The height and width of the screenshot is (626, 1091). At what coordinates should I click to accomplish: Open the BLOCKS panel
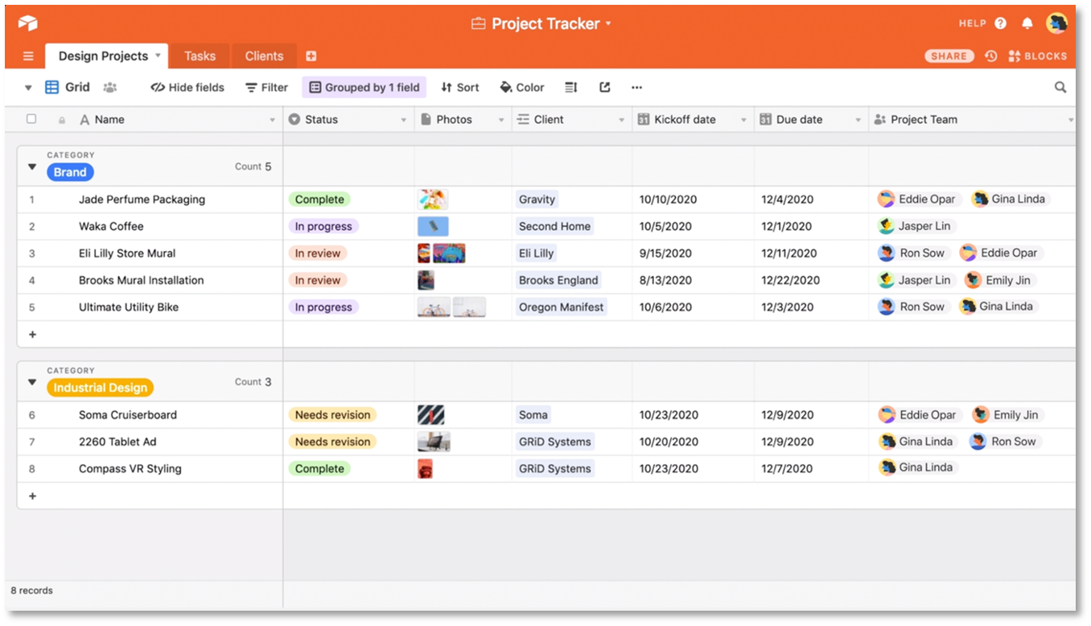[1037, 56]
